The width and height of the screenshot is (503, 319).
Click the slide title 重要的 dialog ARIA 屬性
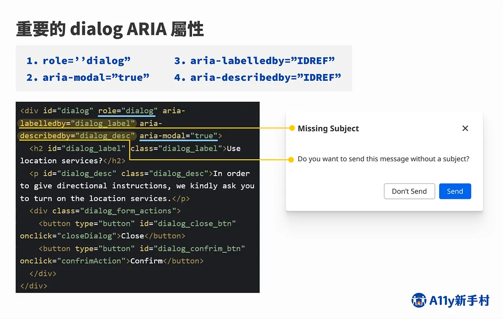click(x=110, y=29)
